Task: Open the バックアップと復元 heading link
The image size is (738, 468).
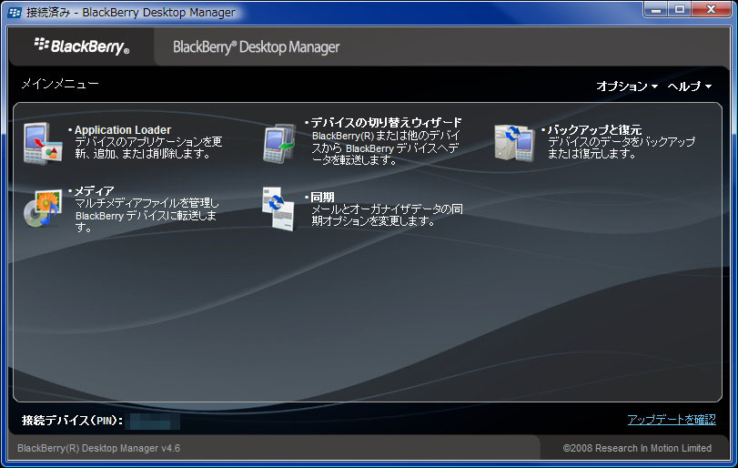Action: pos(594,130)
